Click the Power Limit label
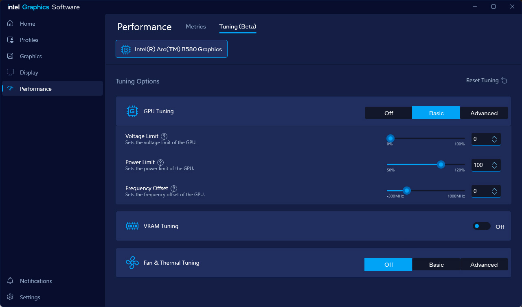This screenshot has width=522, height=307. [x=140, y=162]
